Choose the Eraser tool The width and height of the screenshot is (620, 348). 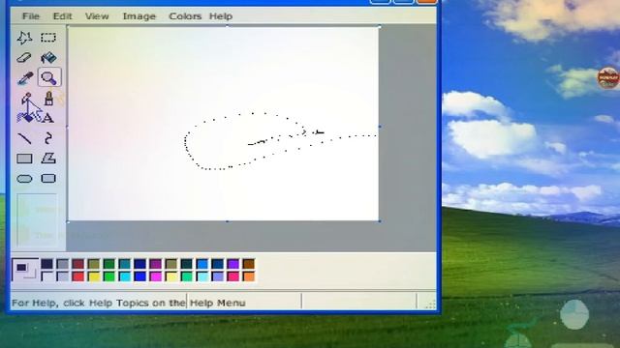tap(24, 58)
